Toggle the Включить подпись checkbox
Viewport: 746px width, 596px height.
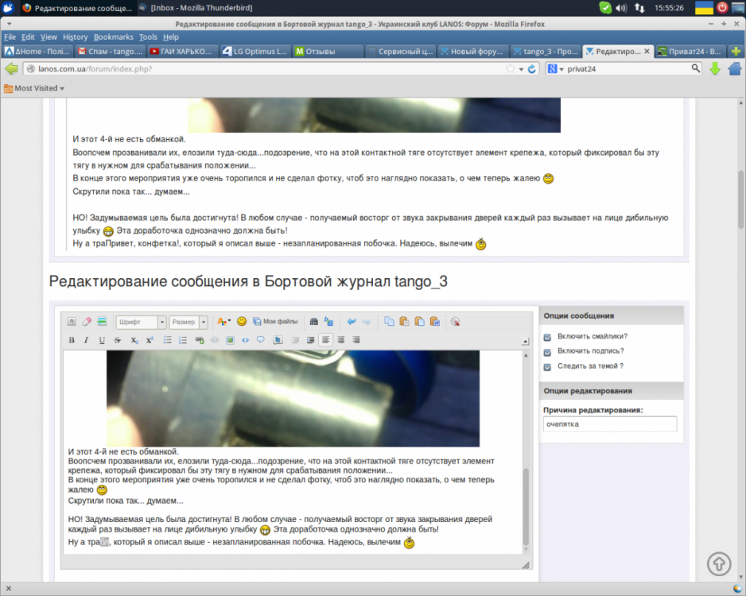547,351
